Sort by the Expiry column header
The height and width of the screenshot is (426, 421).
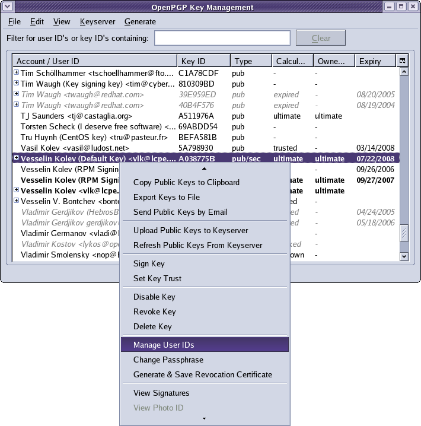[x=375, y=61]
